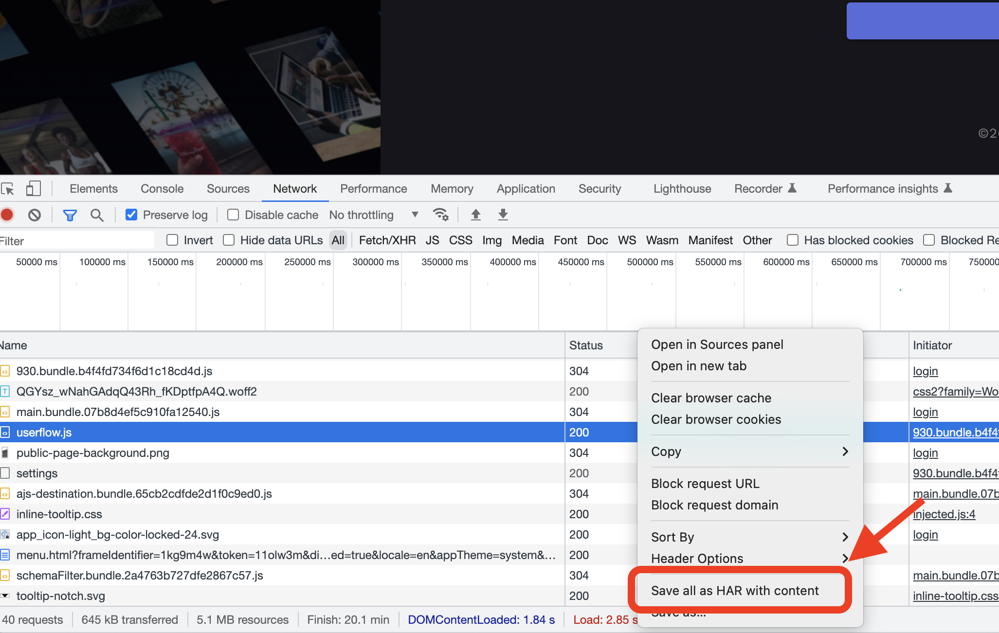Select Save all as HAR with content
999x633 pixels.
[735, 591]
